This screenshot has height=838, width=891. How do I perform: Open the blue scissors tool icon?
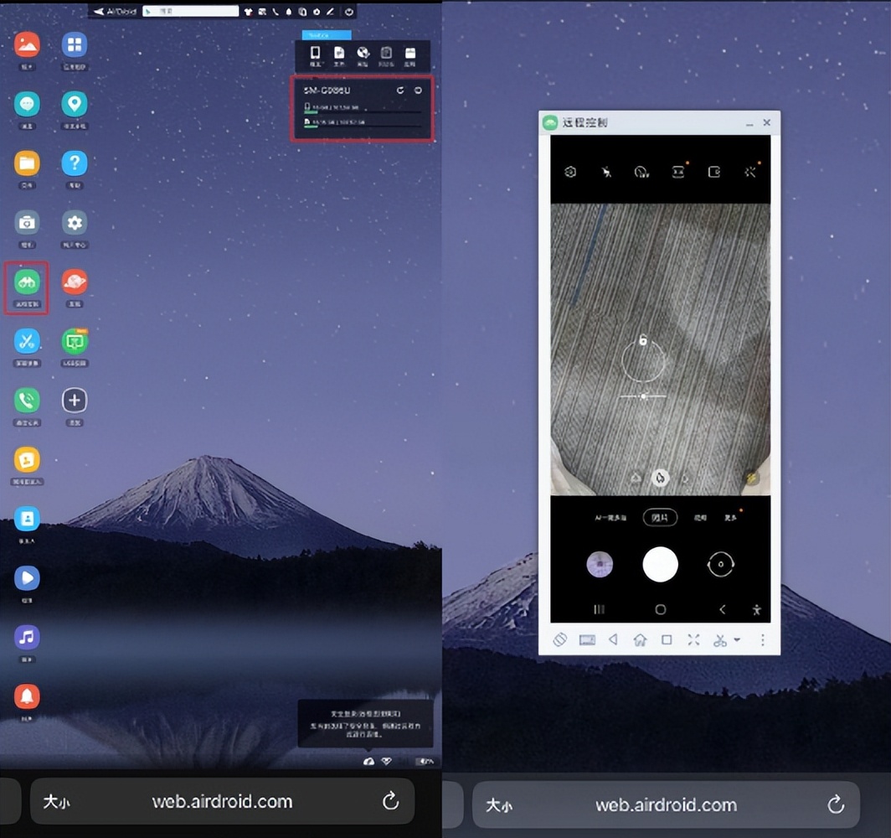tap(27, 341)
